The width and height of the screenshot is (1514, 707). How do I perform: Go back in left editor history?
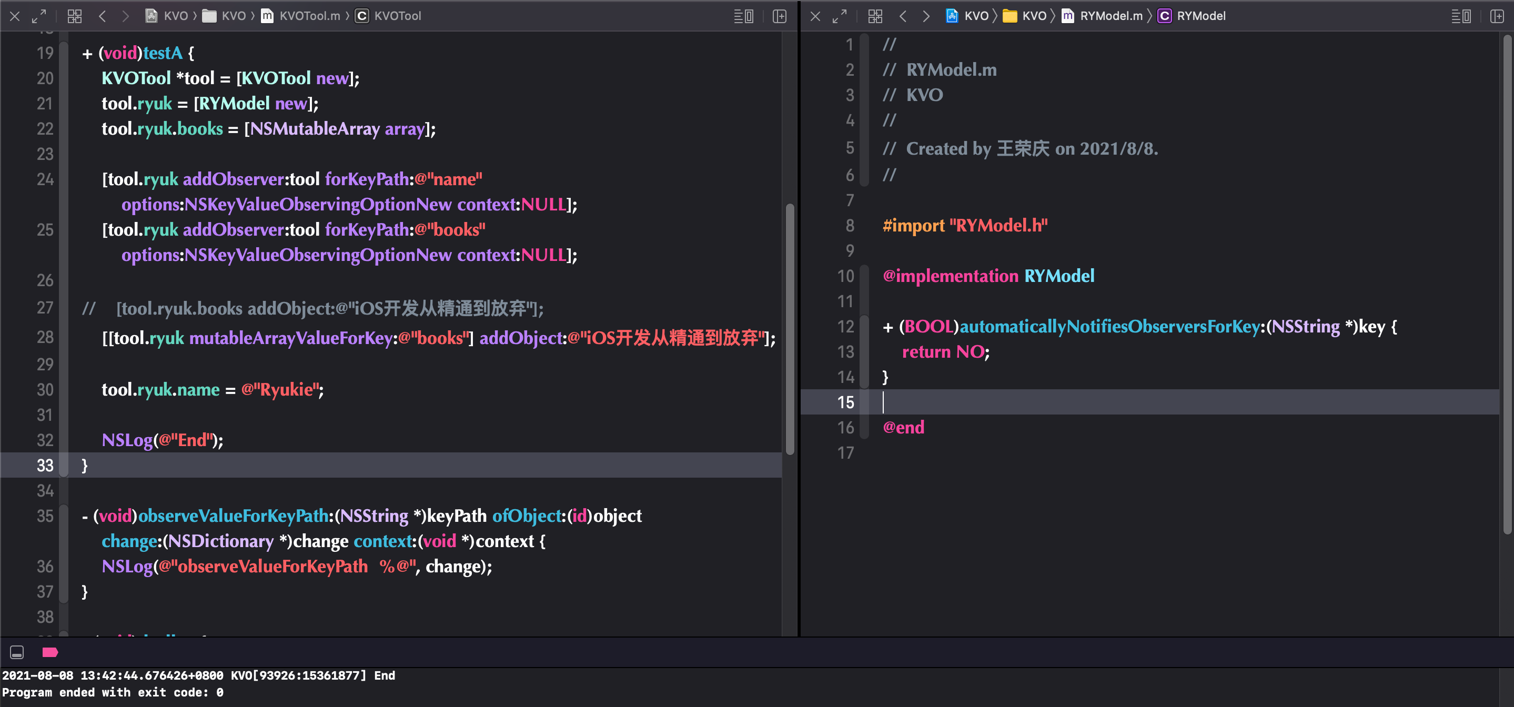pyautogui.click(x=102, y=16)
